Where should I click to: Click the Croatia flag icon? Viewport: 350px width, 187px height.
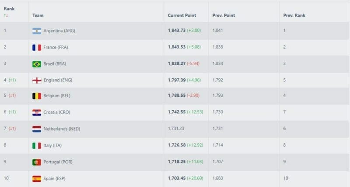click(37, 113)
